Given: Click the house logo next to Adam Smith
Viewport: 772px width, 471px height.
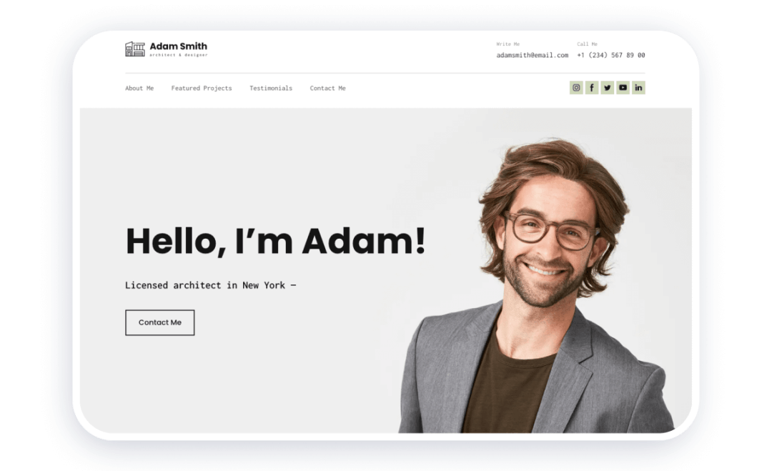Looking at the screenshot, I should [134, 49].
